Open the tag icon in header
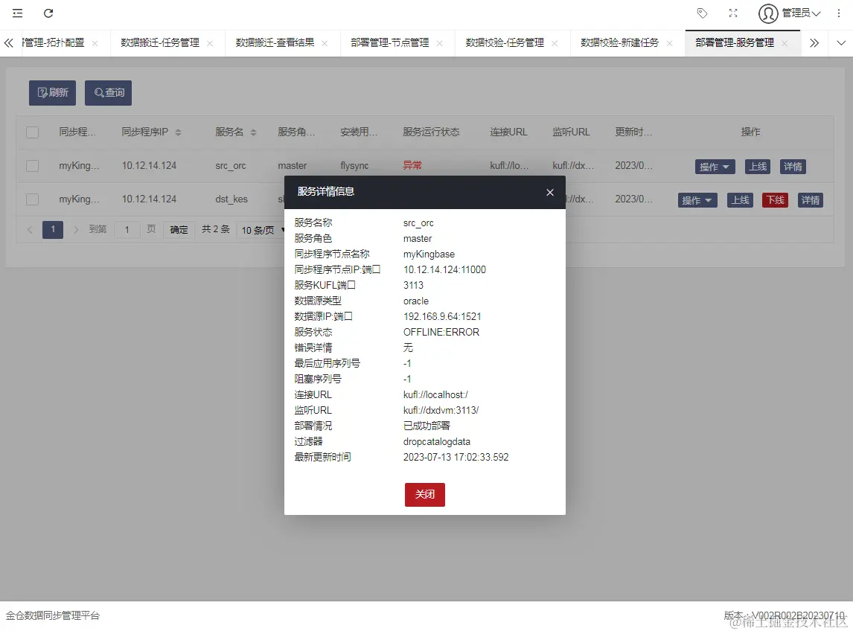This screenshot has width=853, height=634. (x=703, y=13)
